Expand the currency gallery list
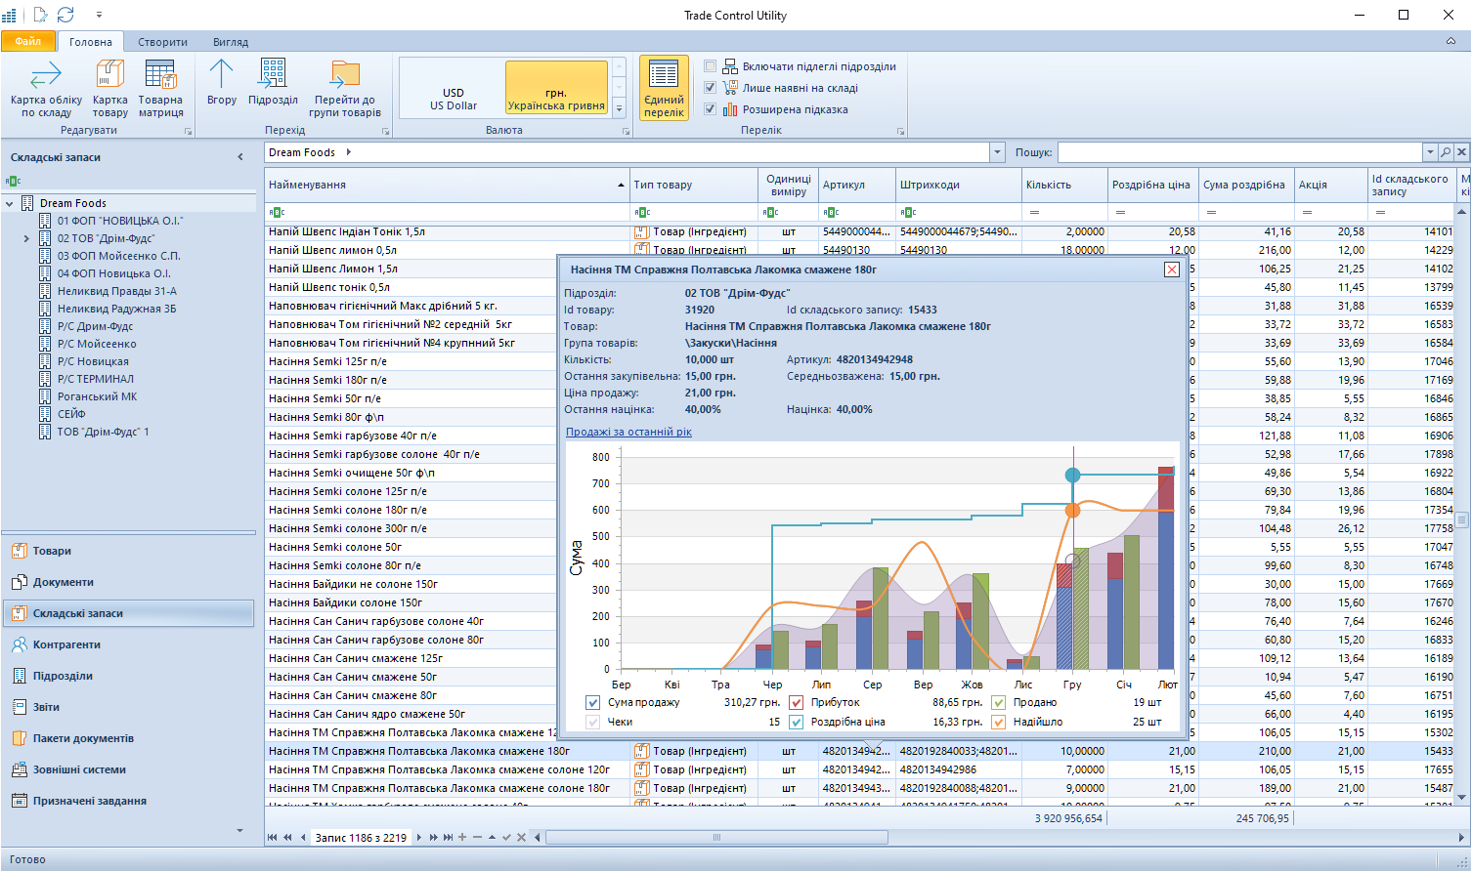 [619, 109]
